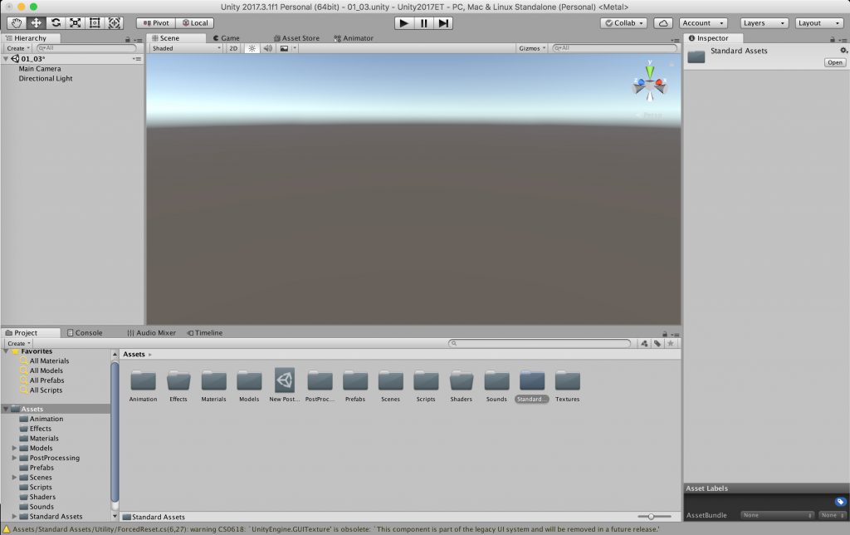Toggle the Hierarchy panel lock

click(x=127, y=39)
